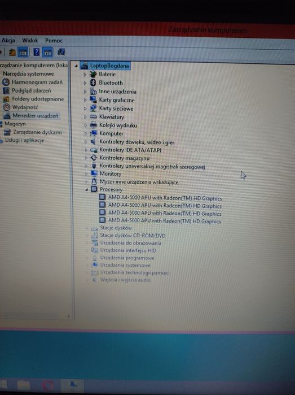This screenshot has height=395, width=295.
Task: Open File Explorer from the taskbar
Action: 23,385
